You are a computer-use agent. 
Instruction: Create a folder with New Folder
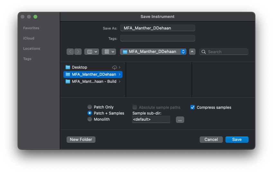click(81, 140)
